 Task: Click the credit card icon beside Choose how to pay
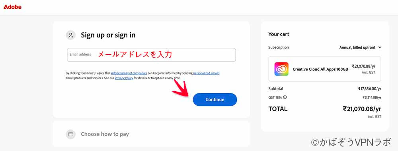point(71,134)
